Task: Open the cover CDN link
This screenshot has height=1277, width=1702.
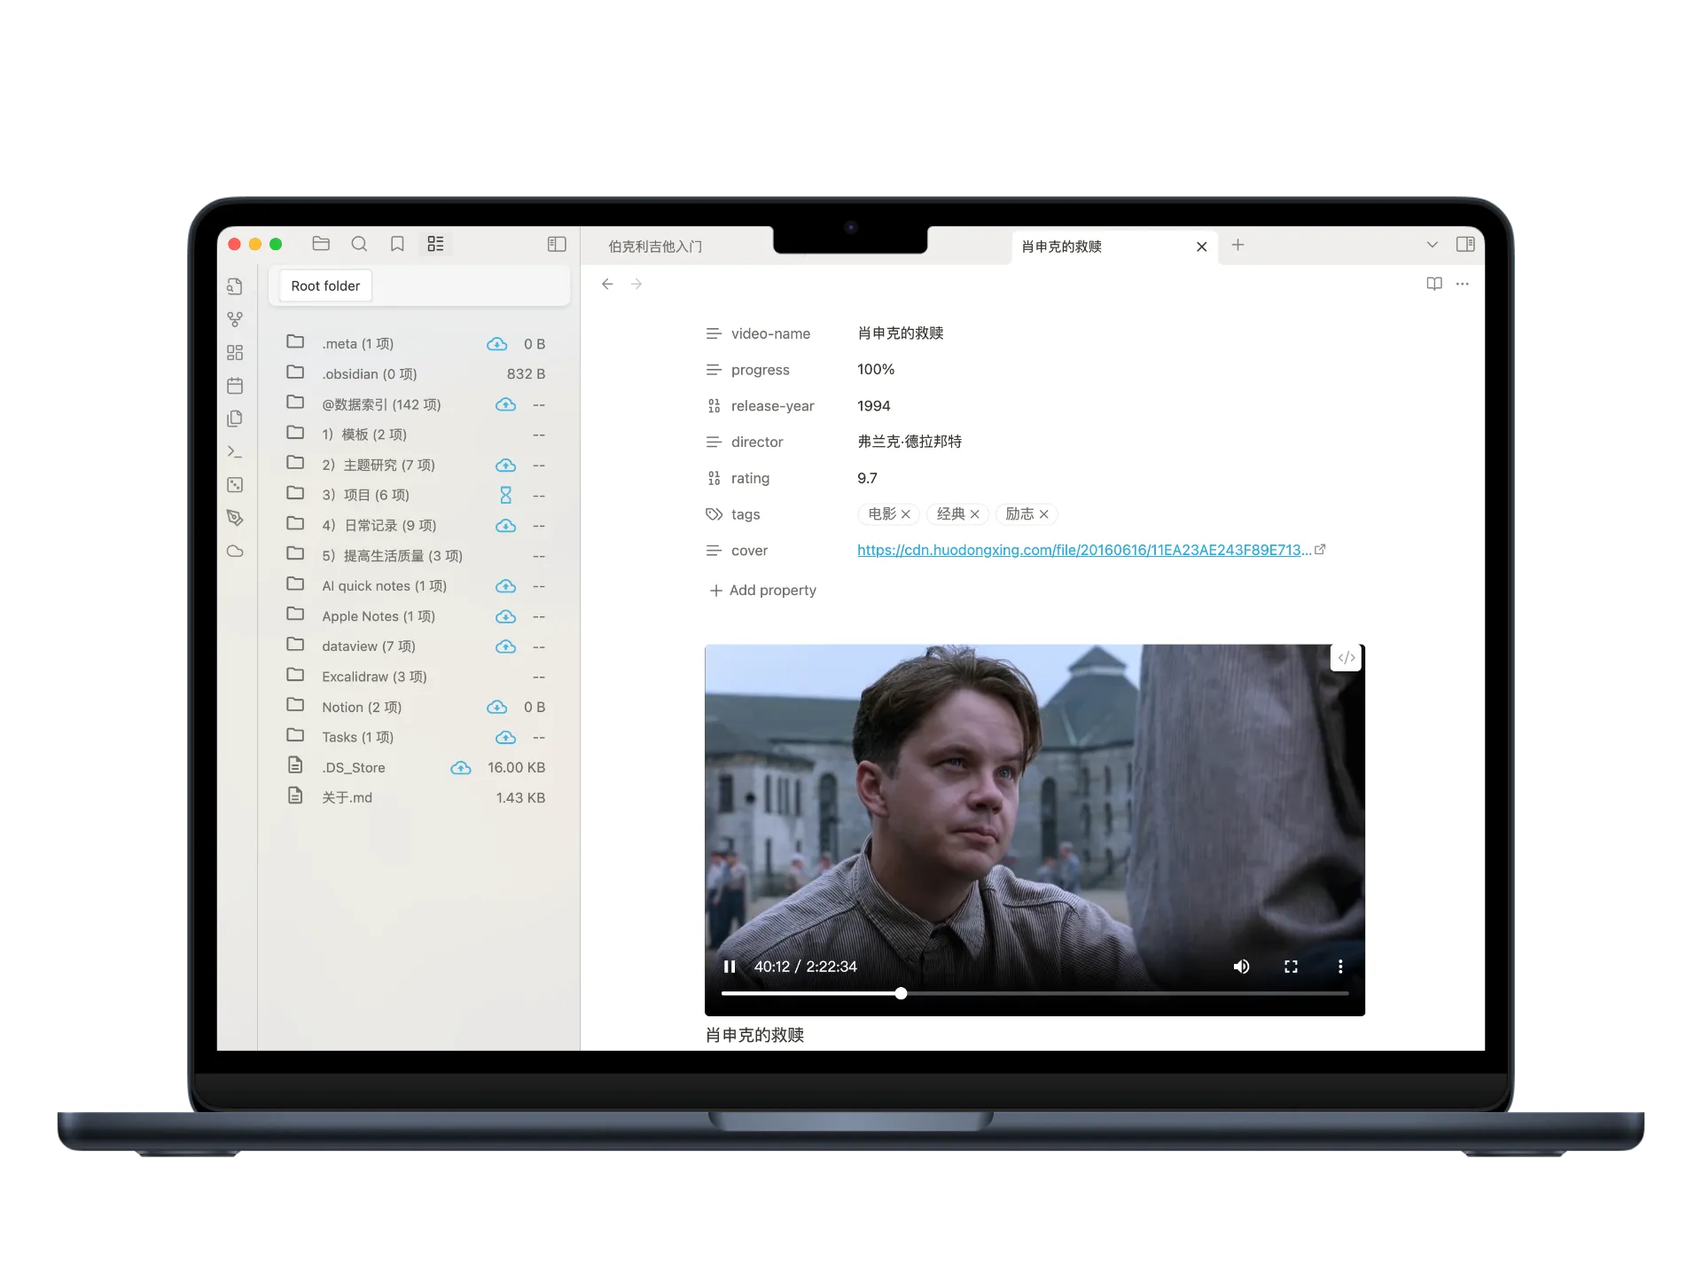Action: (1084, 550)
